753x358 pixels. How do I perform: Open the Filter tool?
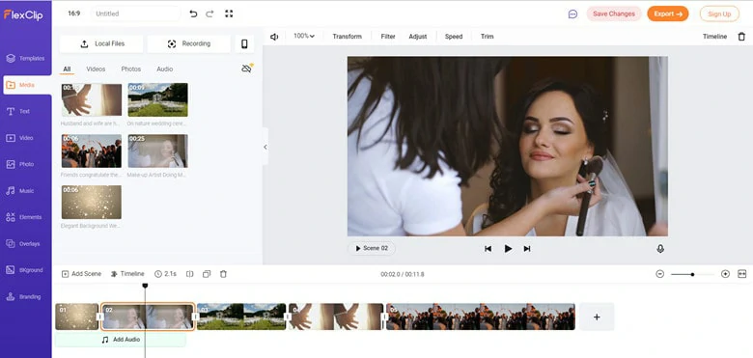click(388, 37)
